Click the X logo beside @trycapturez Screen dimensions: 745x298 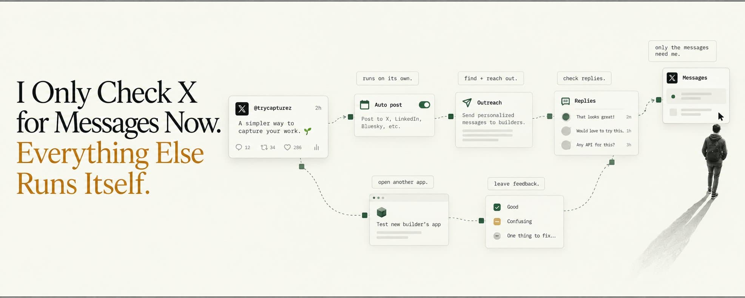click(x=242, y=109)
